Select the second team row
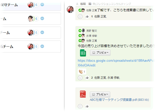Viewport: 155px width, 112px height. [30, 19]
